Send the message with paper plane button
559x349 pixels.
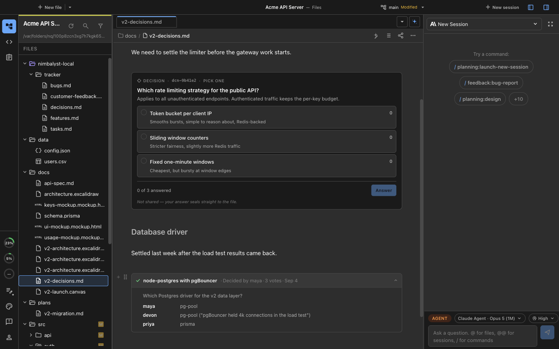click(x=547, y=332)
